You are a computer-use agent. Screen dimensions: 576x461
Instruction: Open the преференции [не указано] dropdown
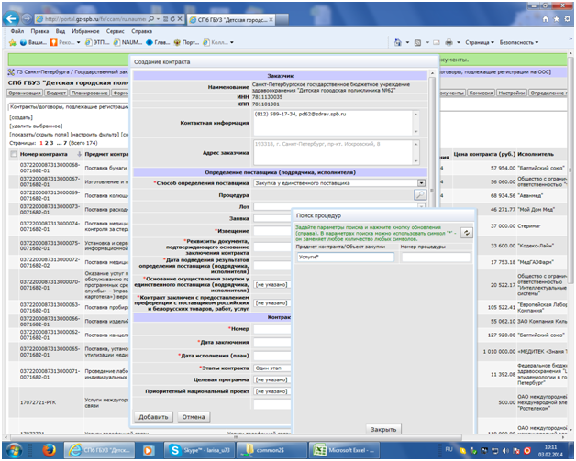[x=271, y=303]
